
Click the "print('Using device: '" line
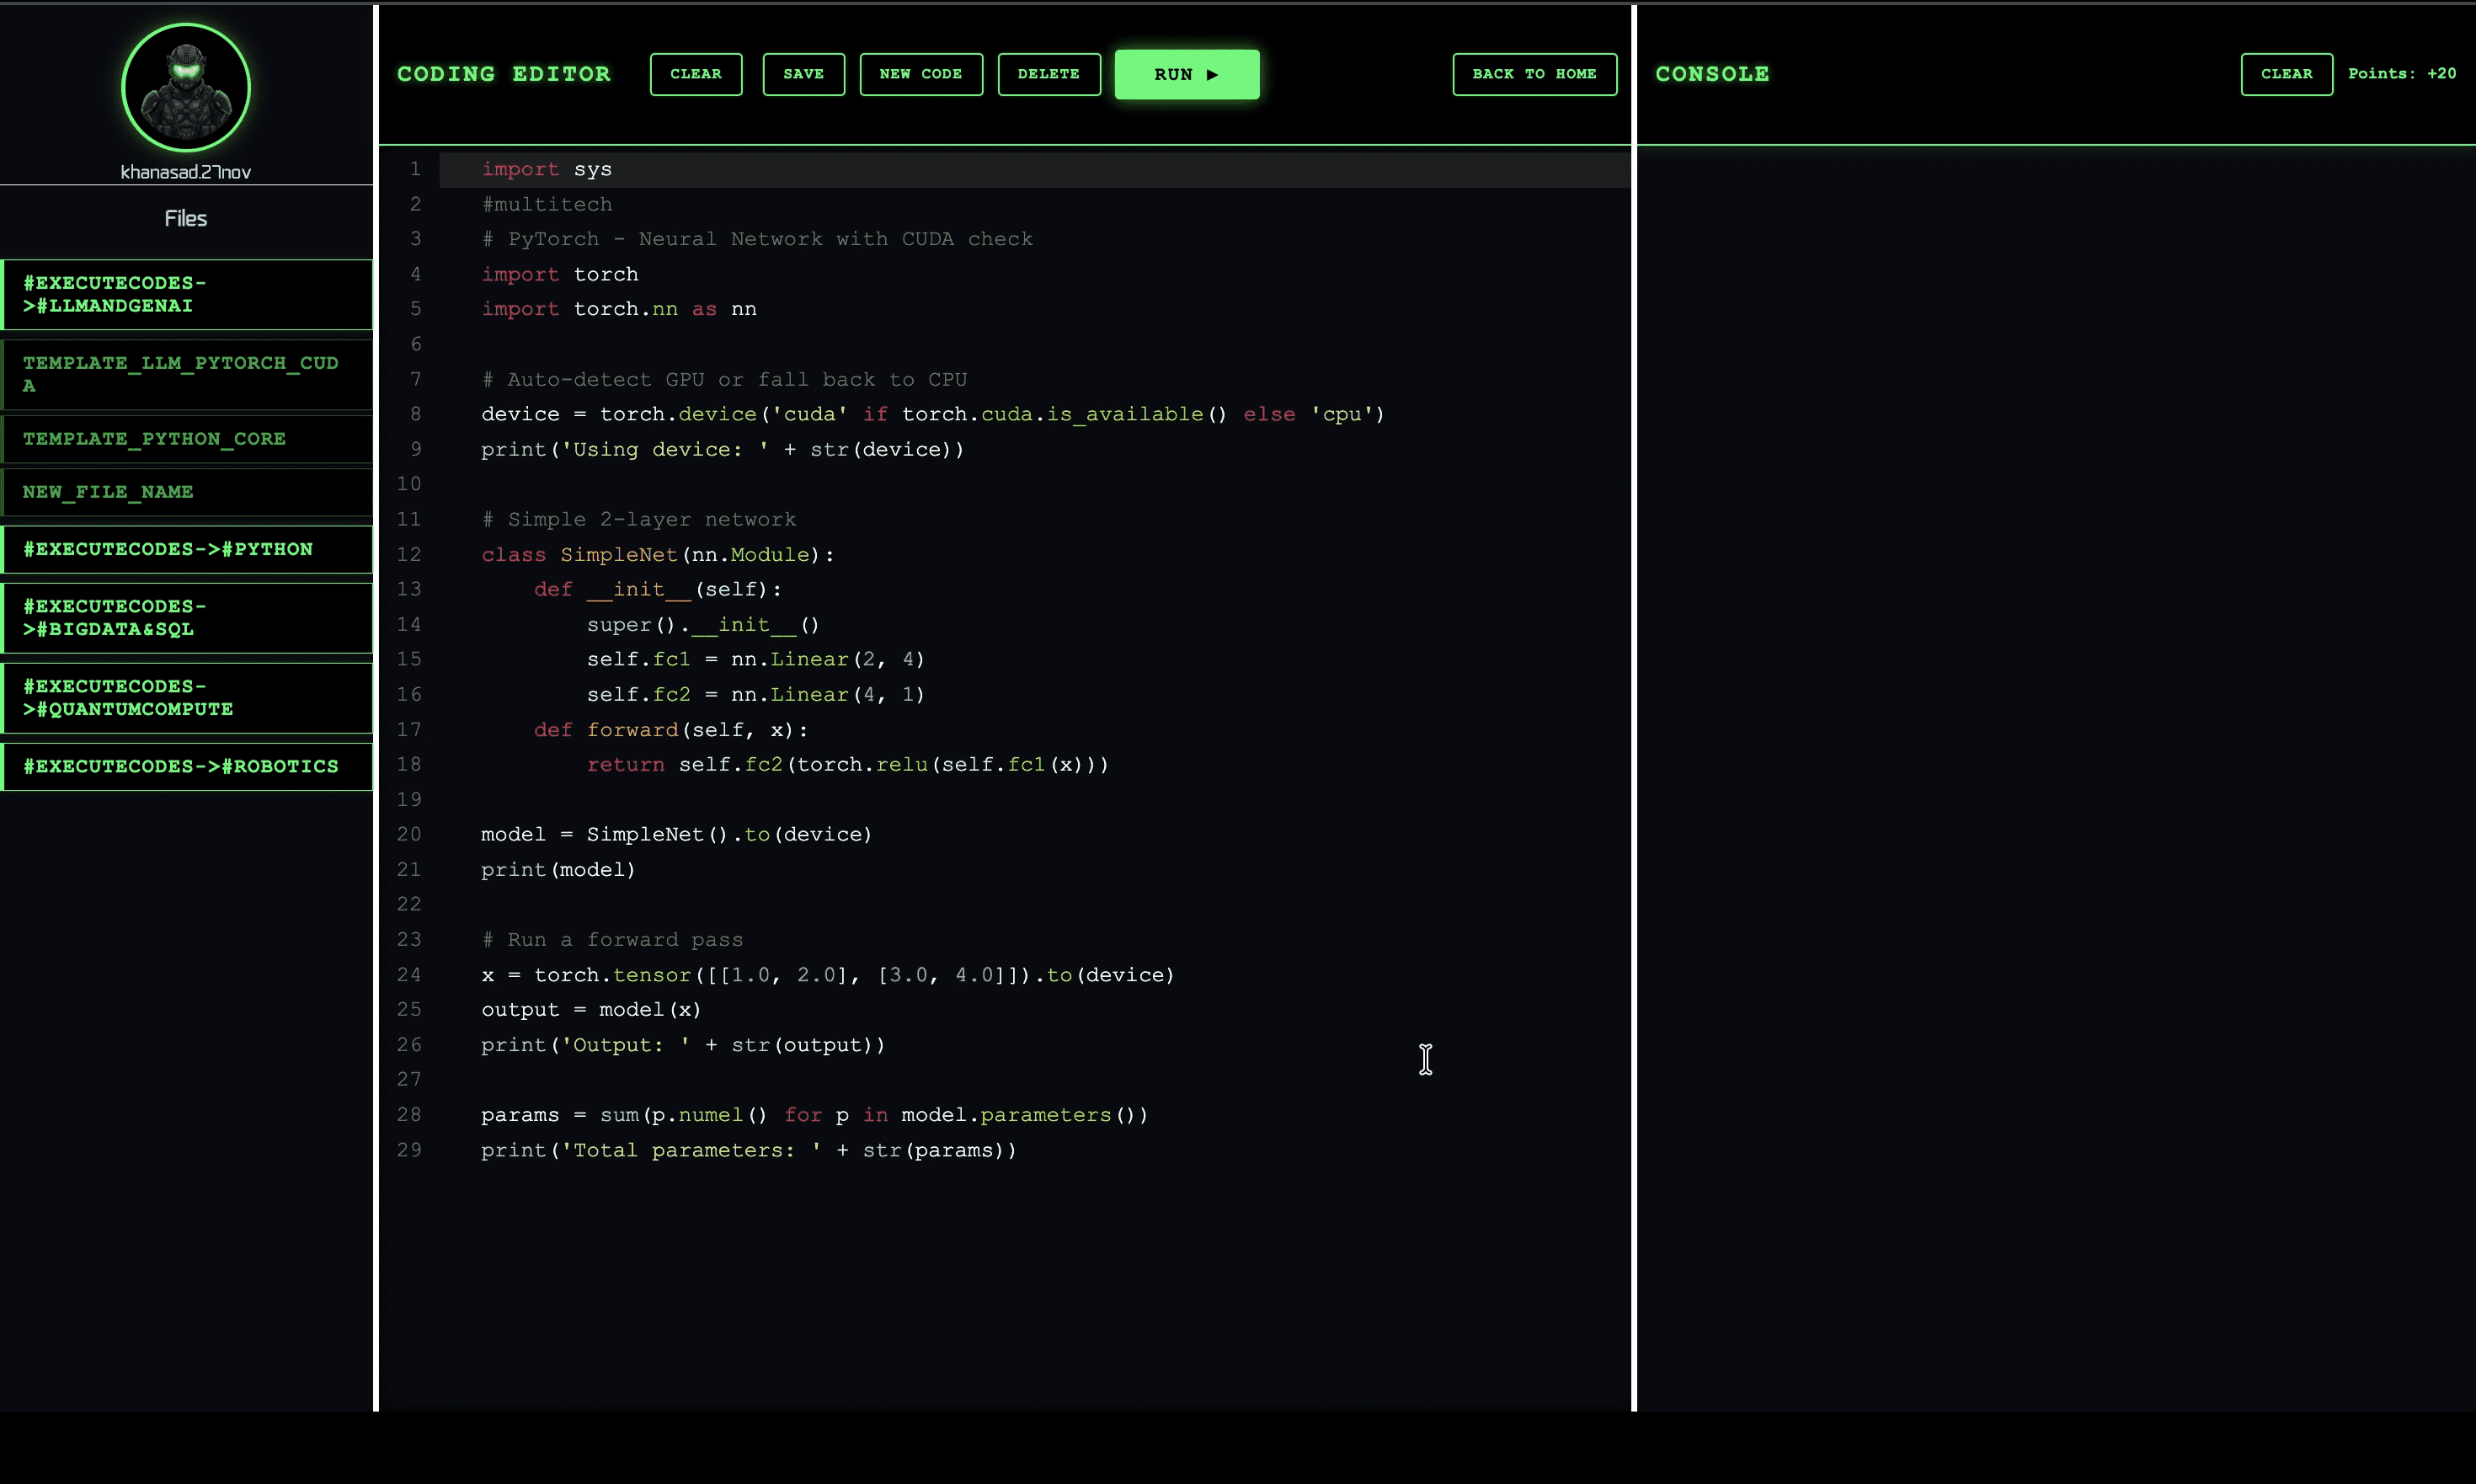[x=722, y=449]
